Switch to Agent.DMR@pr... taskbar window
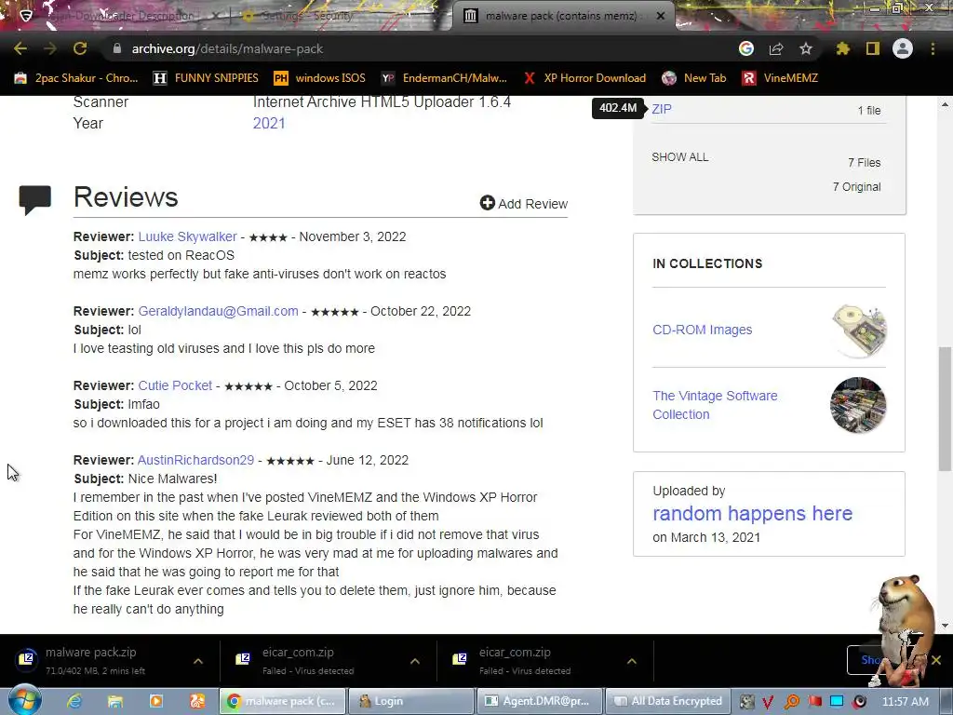 (539, 701)
